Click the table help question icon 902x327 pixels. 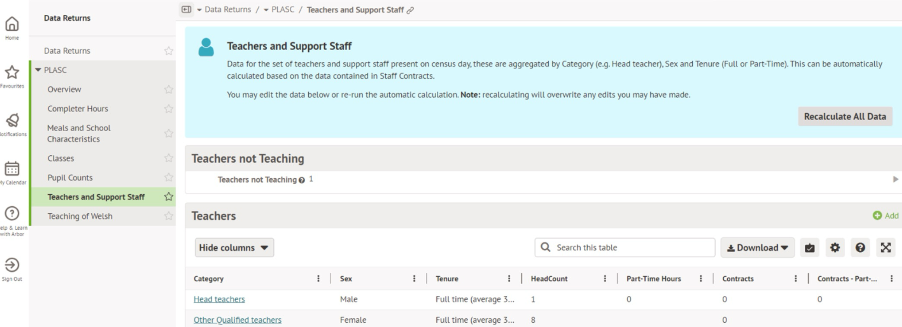click(860, 247)
